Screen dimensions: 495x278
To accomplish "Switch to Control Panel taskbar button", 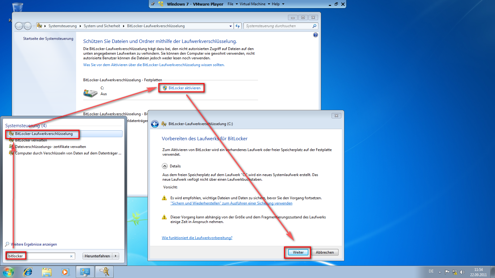I will click(x=85, y=272).
